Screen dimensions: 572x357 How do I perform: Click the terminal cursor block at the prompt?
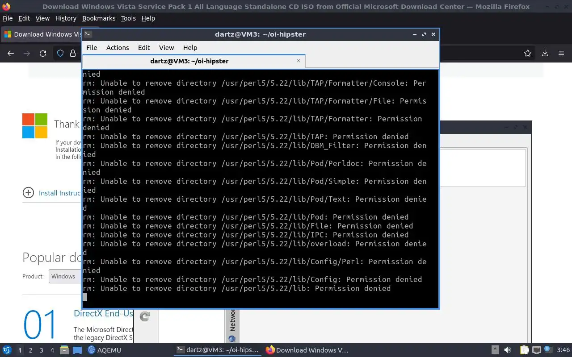pos(85,297)
